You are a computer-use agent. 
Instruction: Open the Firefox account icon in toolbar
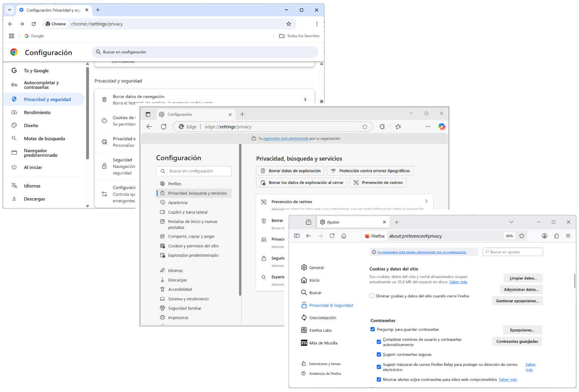pyautogui.click(x=544, y=235)
